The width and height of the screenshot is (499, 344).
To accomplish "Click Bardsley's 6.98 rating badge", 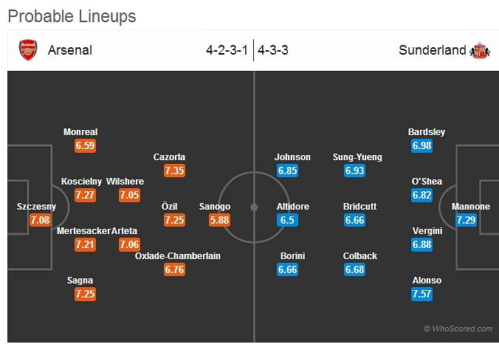I will click(421, 145).
